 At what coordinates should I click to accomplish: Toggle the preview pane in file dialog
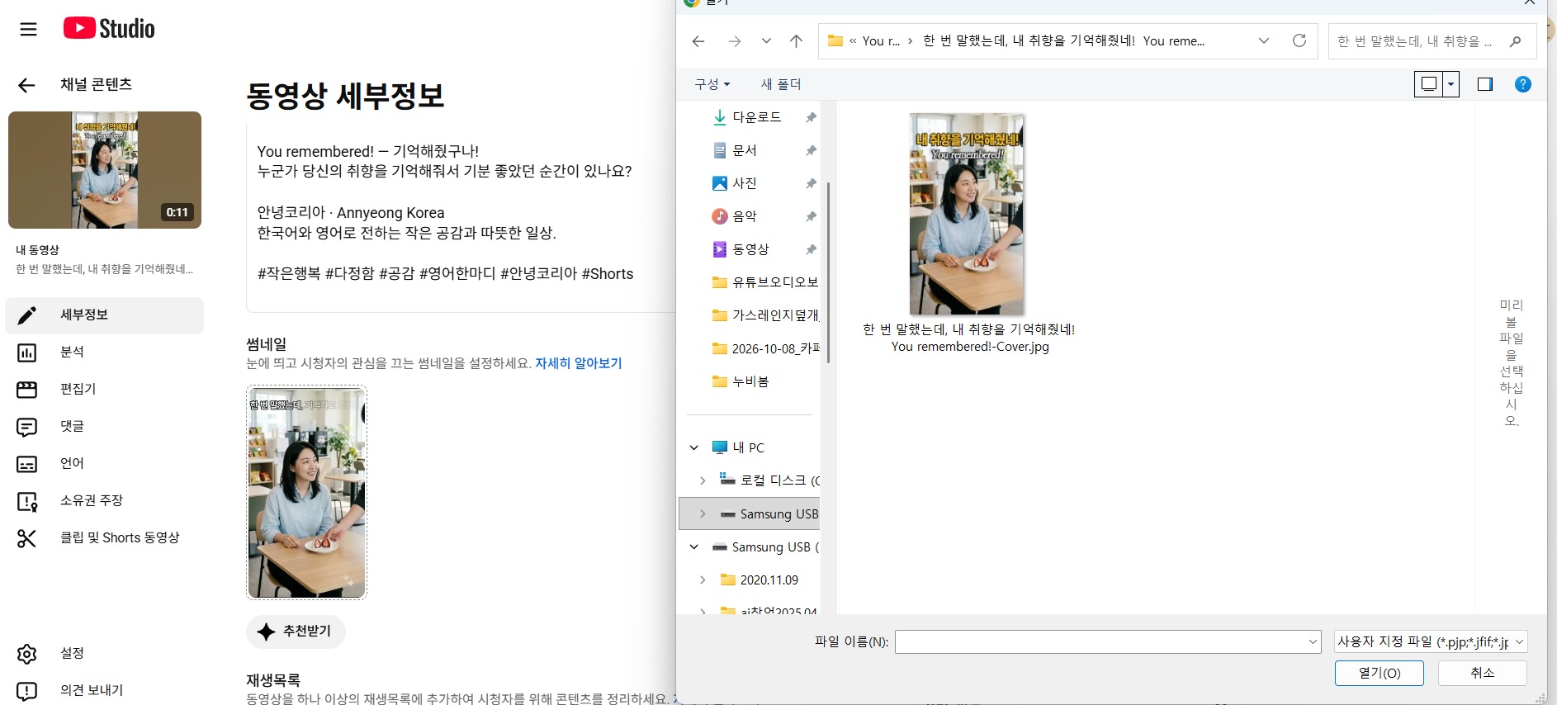click(x=1485, y=84)
